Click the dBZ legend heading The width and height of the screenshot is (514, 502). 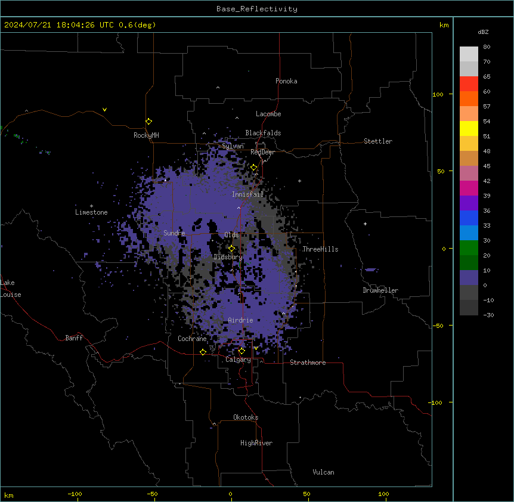(483, 32)
